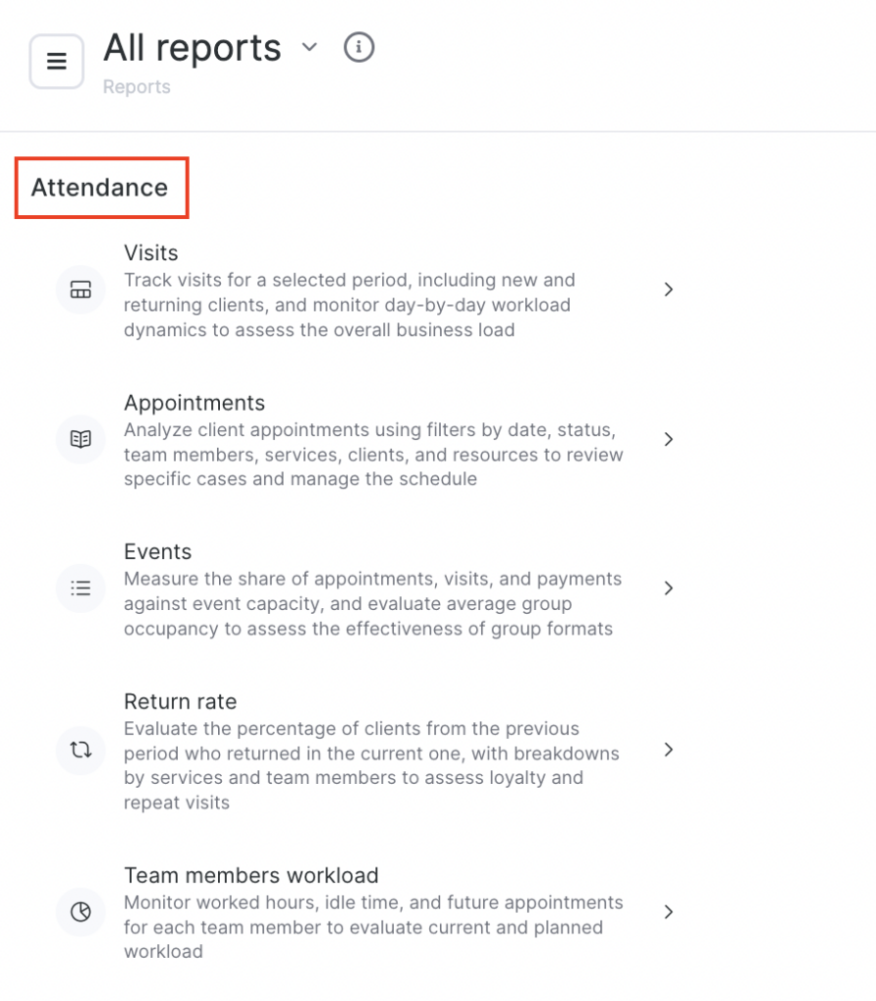Click the info icon beside All reports
876x1001 pixels.
(359, 47)
